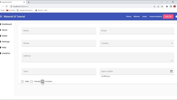Screen dimensions: 177x100
Task: Open the hamburger sidenav menu
Action: click(1, 17)
